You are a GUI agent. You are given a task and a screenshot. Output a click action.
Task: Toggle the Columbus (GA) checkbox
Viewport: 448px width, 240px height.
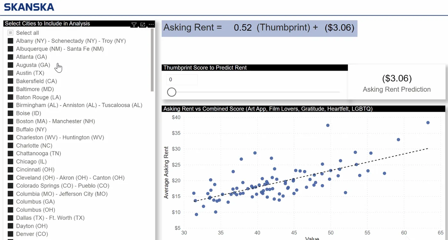pyautogui.click(x=10, y=202)
